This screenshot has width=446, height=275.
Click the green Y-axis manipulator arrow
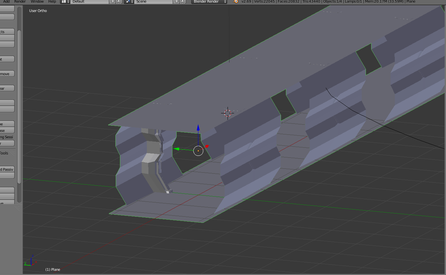pos(176,149)
